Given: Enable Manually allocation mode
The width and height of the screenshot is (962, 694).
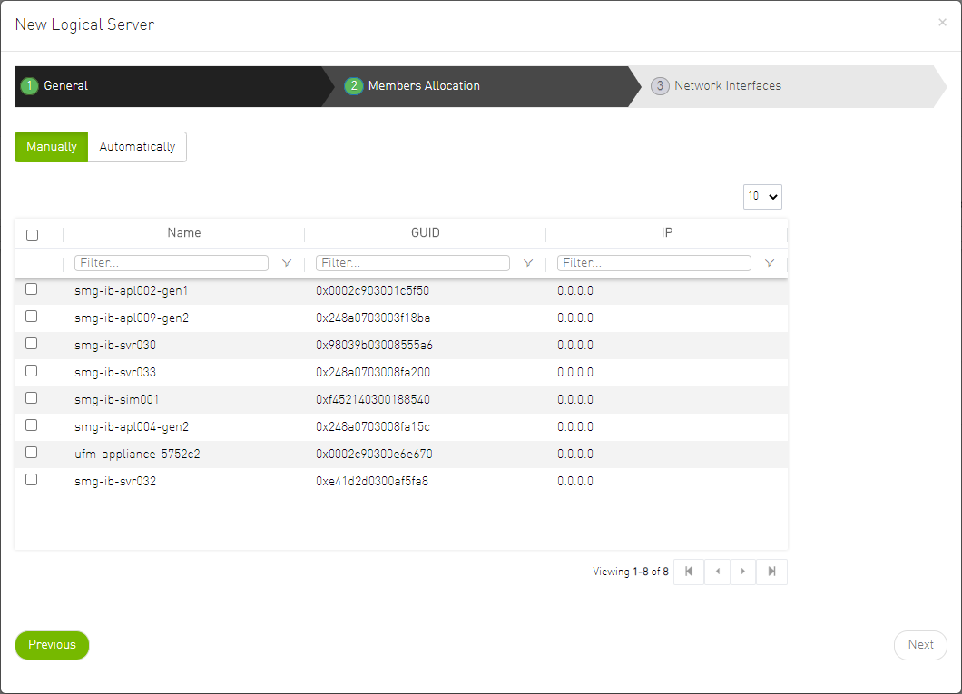Looking at the screenshot, I should 51,146.
